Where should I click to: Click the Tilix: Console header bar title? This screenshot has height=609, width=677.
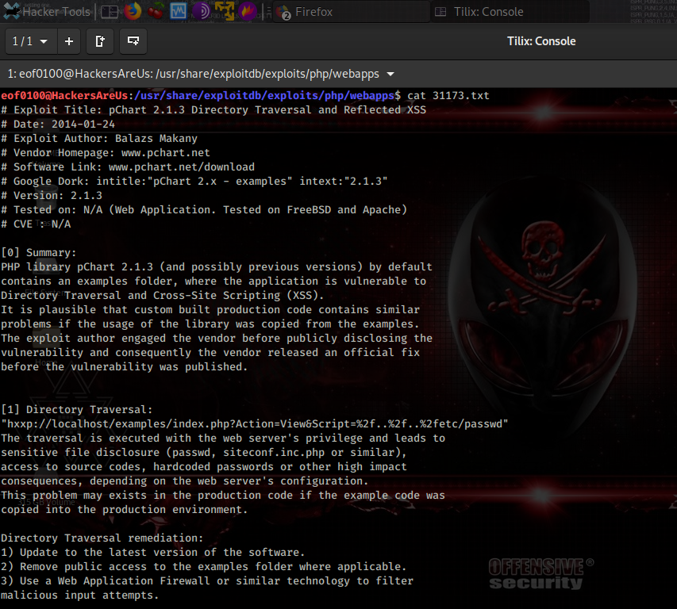pyautogui.click(x=541, y=41)
